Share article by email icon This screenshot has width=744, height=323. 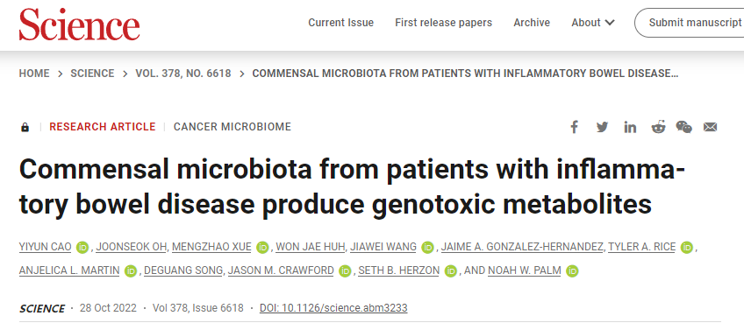[710, 127]
